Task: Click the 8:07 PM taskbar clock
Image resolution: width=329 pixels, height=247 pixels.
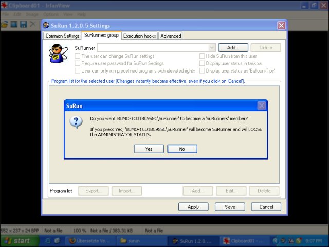Action: coord(314,241)
